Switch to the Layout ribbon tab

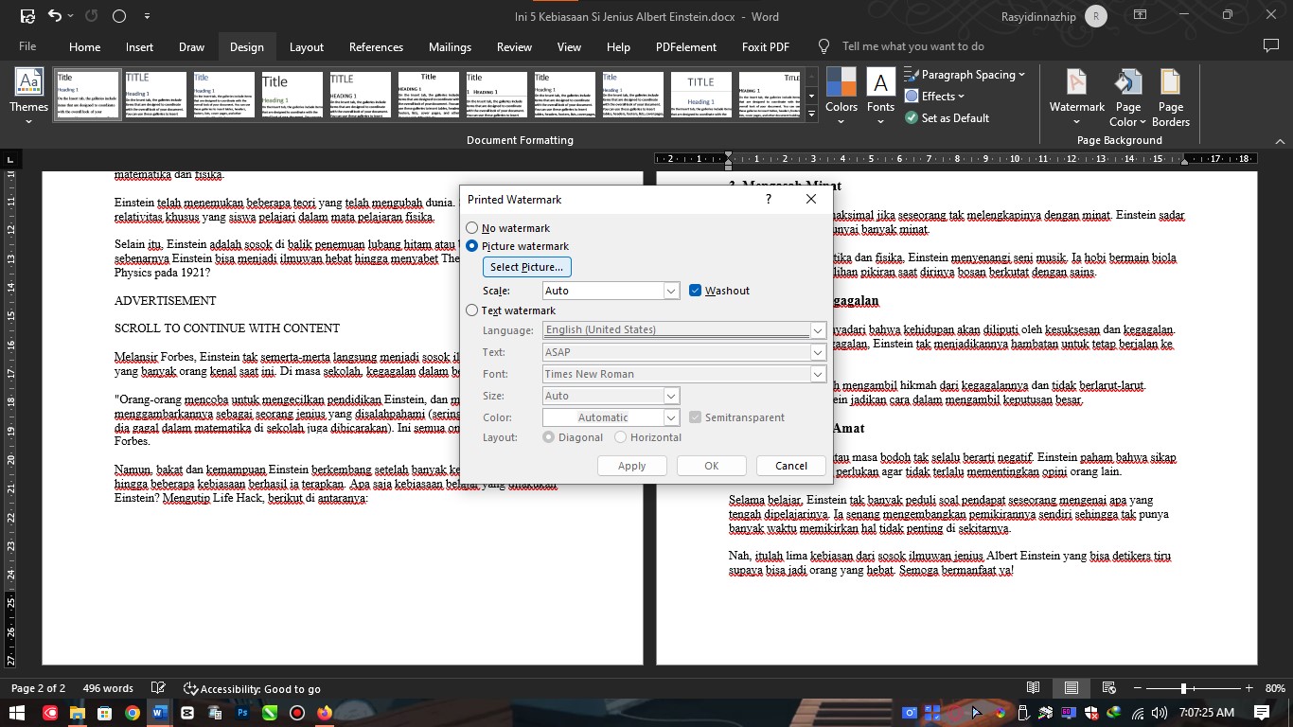click(x=306, y=46)
